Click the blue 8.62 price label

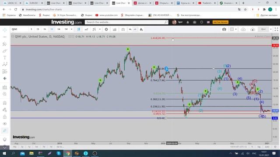pyautogui.click(x=275, y=118)
